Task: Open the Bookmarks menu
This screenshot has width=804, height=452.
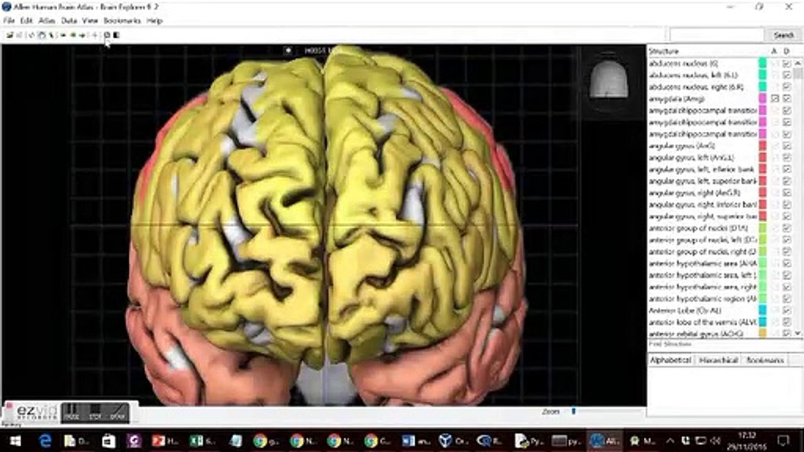Action: point(122,21)
